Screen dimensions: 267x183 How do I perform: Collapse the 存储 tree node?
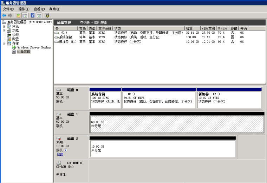4,43
